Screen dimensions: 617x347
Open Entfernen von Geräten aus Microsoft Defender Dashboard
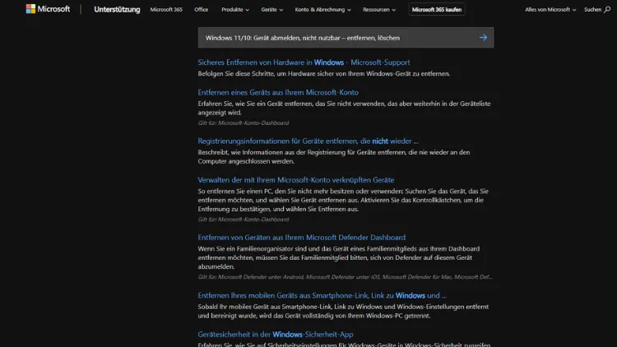pyautogui.click(x=301, y=238)
